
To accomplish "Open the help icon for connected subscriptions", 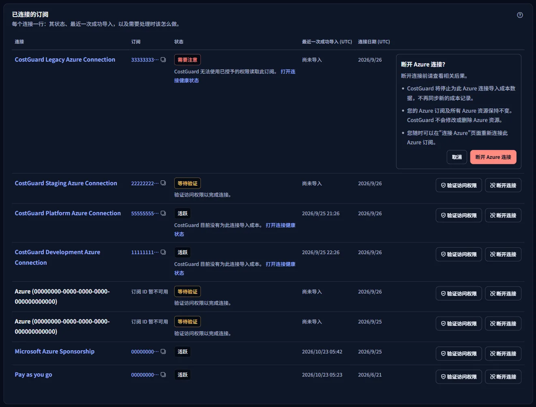I will click(520, 15).
